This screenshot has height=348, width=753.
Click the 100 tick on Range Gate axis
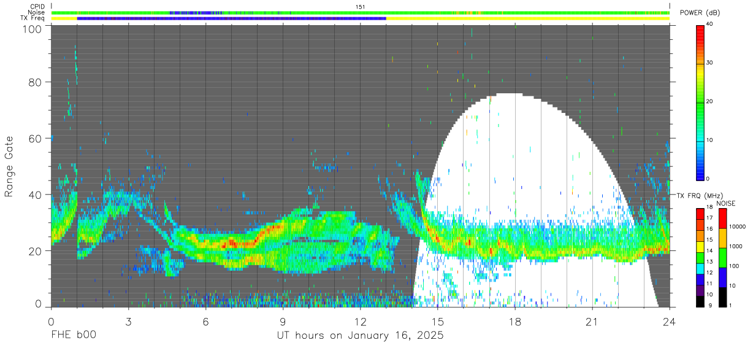(x=32, y=29)
